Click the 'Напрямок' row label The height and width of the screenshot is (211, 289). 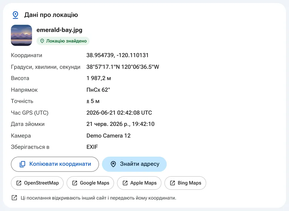pos(24,90)
